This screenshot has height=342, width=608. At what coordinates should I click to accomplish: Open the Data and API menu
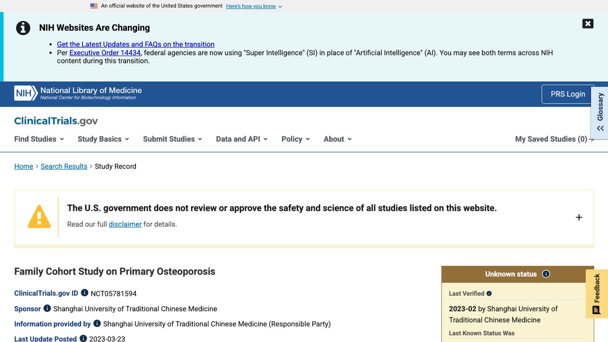tap(242, 139)
